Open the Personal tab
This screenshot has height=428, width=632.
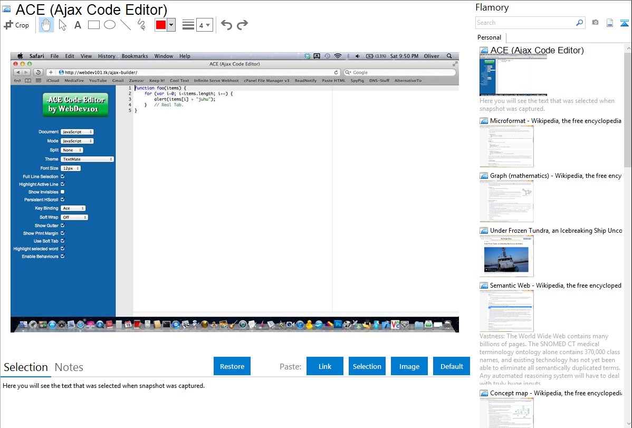tap(490, 37)
